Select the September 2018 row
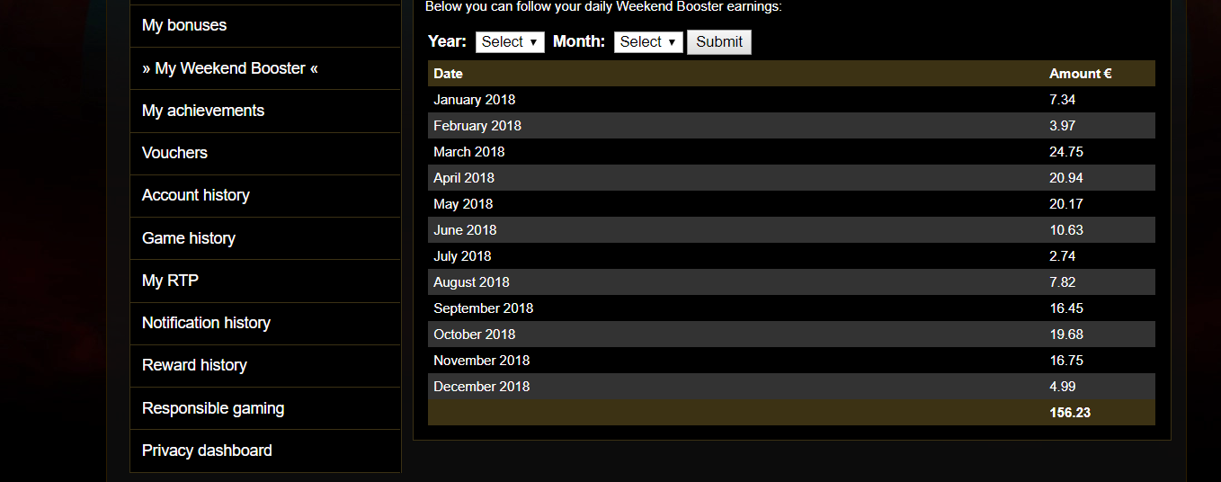This screenshot has height=482, width=1221. [791, 308]
